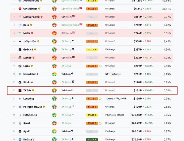Click the info icon beside Linea's Stage 0 badge
The height and width of the screenshot is (141, 184).
(x=100, y=66)
